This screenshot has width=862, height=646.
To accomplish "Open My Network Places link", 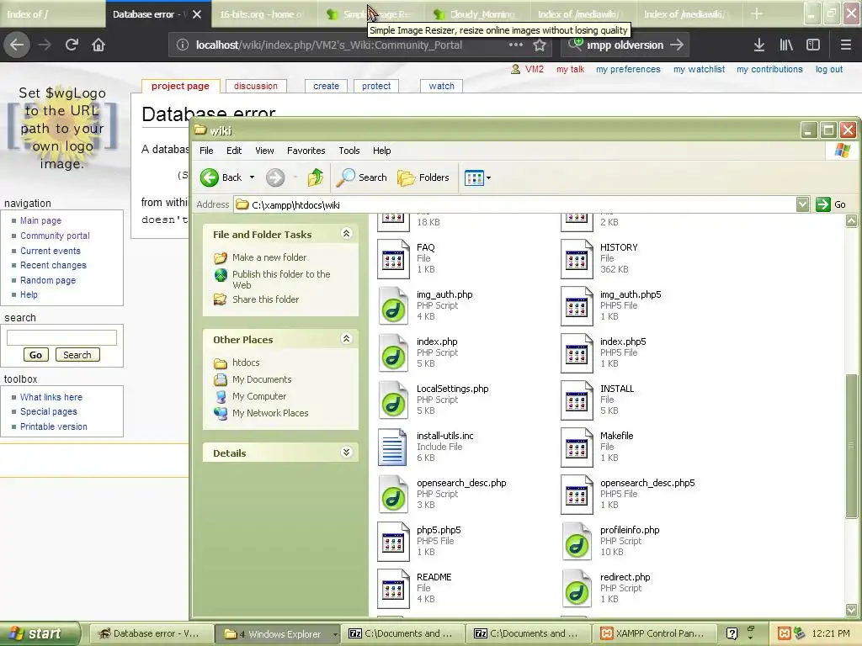I will point(270,413).
